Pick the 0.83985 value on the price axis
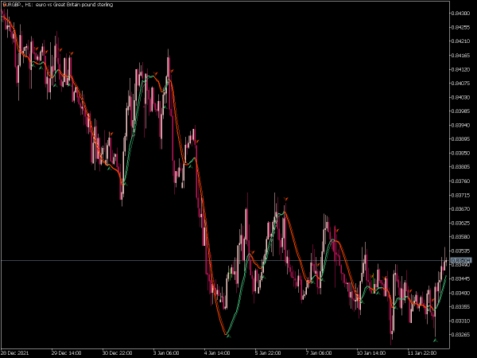 click(460, 111)
